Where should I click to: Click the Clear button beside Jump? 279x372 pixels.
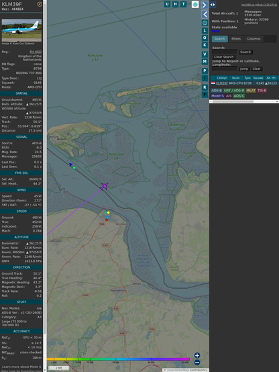(256, 68)
